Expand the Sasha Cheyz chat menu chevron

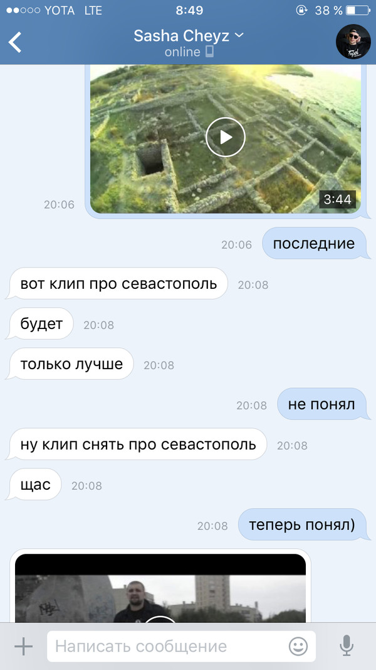[239, 35]
